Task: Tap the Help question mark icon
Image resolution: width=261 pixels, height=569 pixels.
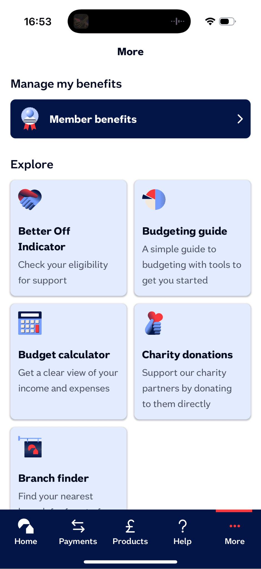Action: [183, 526]
